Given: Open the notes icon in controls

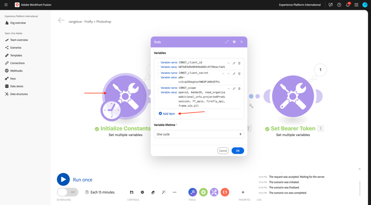Looking at the screenshot, I should pyautogui.click(x=153, y=192).
